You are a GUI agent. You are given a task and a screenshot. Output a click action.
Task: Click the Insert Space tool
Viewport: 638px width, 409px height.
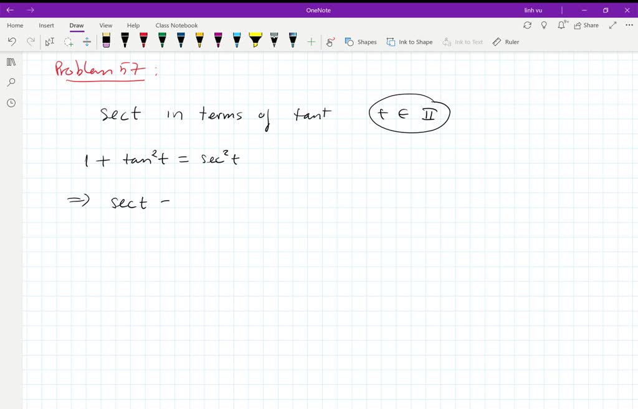tap(87, 41)
